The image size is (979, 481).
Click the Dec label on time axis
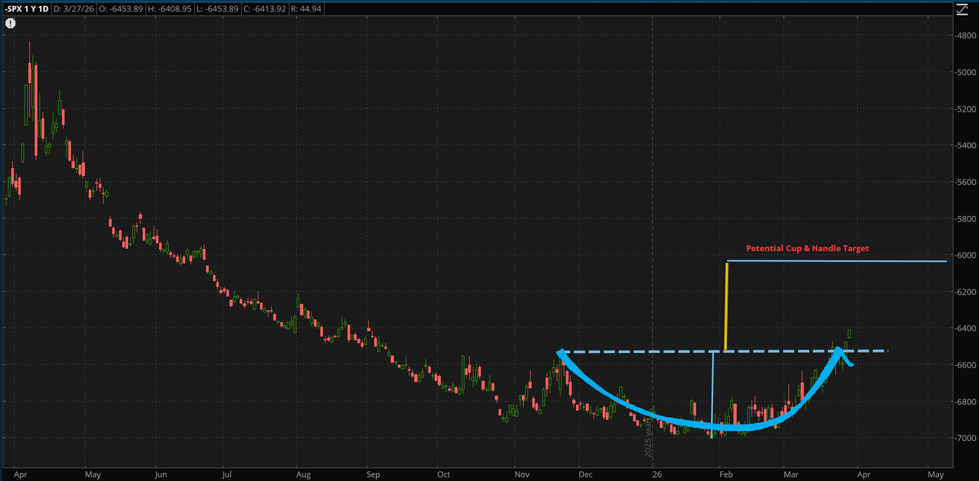(x=585, y=474)
